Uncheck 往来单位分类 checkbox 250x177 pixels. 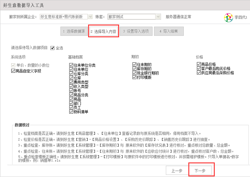pos(71,65)
